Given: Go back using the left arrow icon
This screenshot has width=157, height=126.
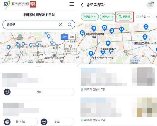Looking at the screenshot, I should coord(82,5).
